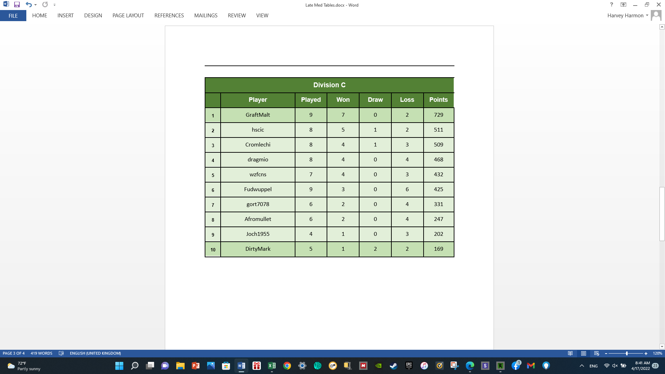
Task: Switch to Read Mode view
Action: click(x=570, y=354)
